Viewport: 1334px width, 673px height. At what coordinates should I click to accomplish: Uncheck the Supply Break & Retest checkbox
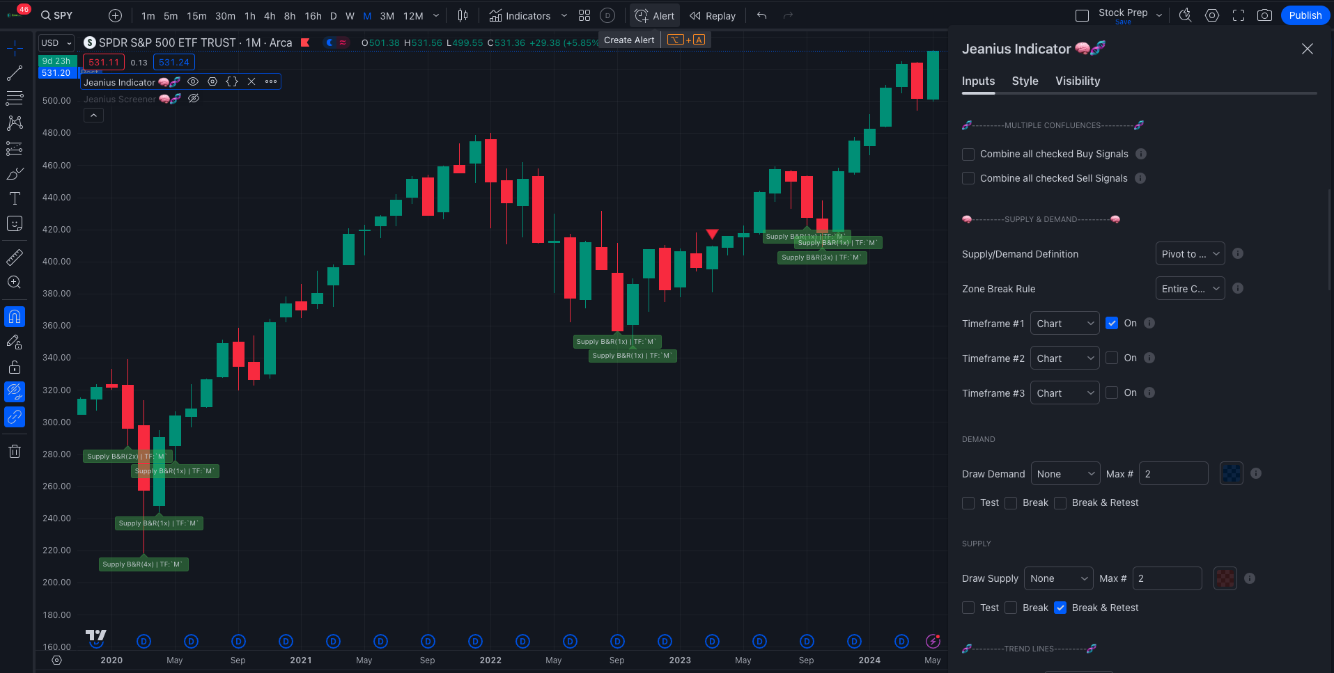1060,608
